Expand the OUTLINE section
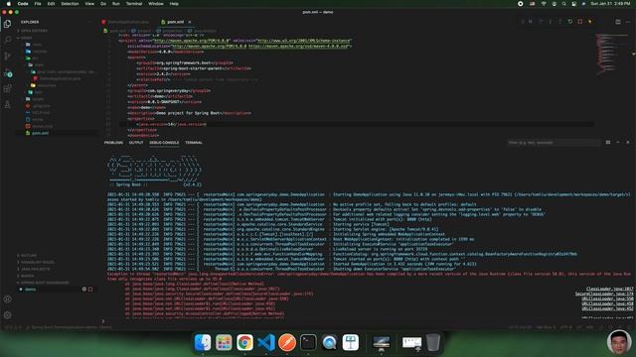 pos(29,256)
